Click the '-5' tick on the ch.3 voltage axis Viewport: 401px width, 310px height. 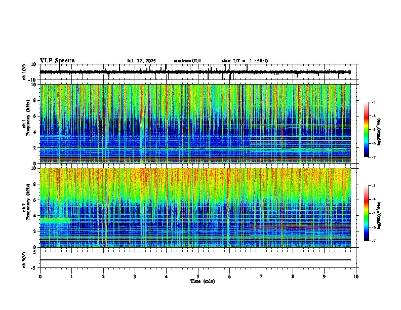(34, 268)
